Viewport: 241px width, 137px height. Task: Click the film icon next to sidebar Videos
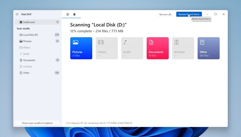point(21,48)
